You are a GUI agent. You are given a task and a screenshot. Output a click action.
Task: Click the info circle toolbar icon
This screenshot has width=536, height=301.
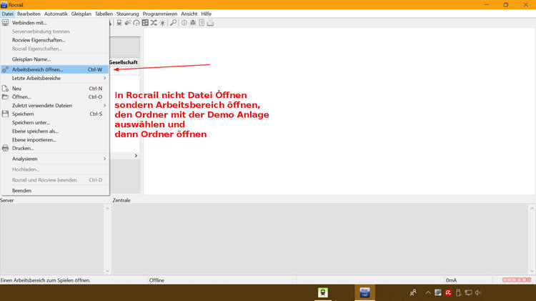pyautogui.click(x=184, y=23)
